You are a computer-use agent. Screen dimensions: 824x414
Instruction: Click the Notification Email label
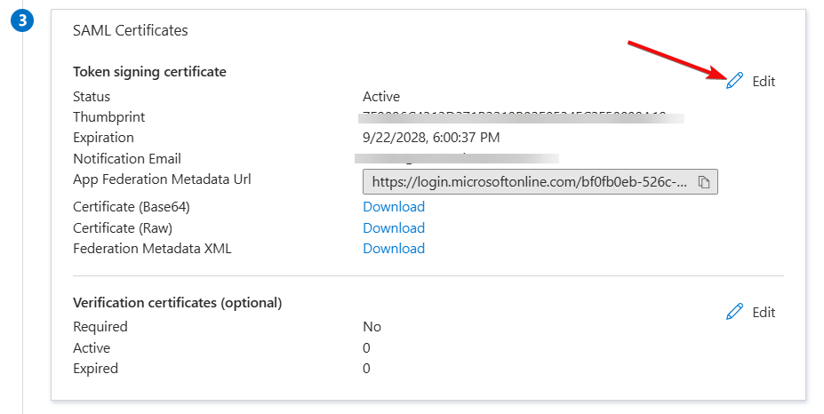click(127, 159)
